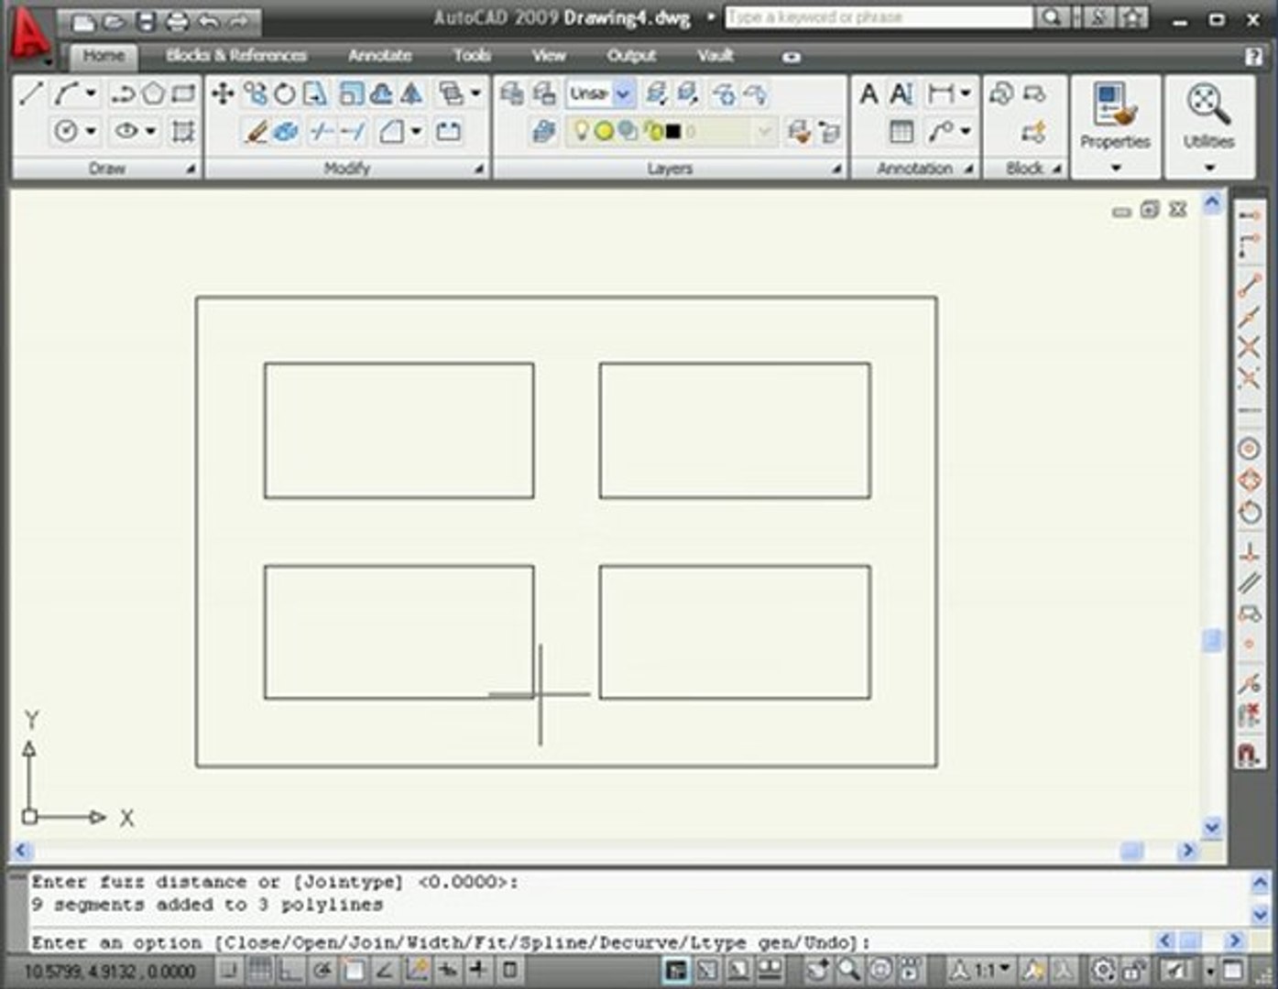Insert a table from Annotation panel
1278x989 pixels.
point(901,132)
